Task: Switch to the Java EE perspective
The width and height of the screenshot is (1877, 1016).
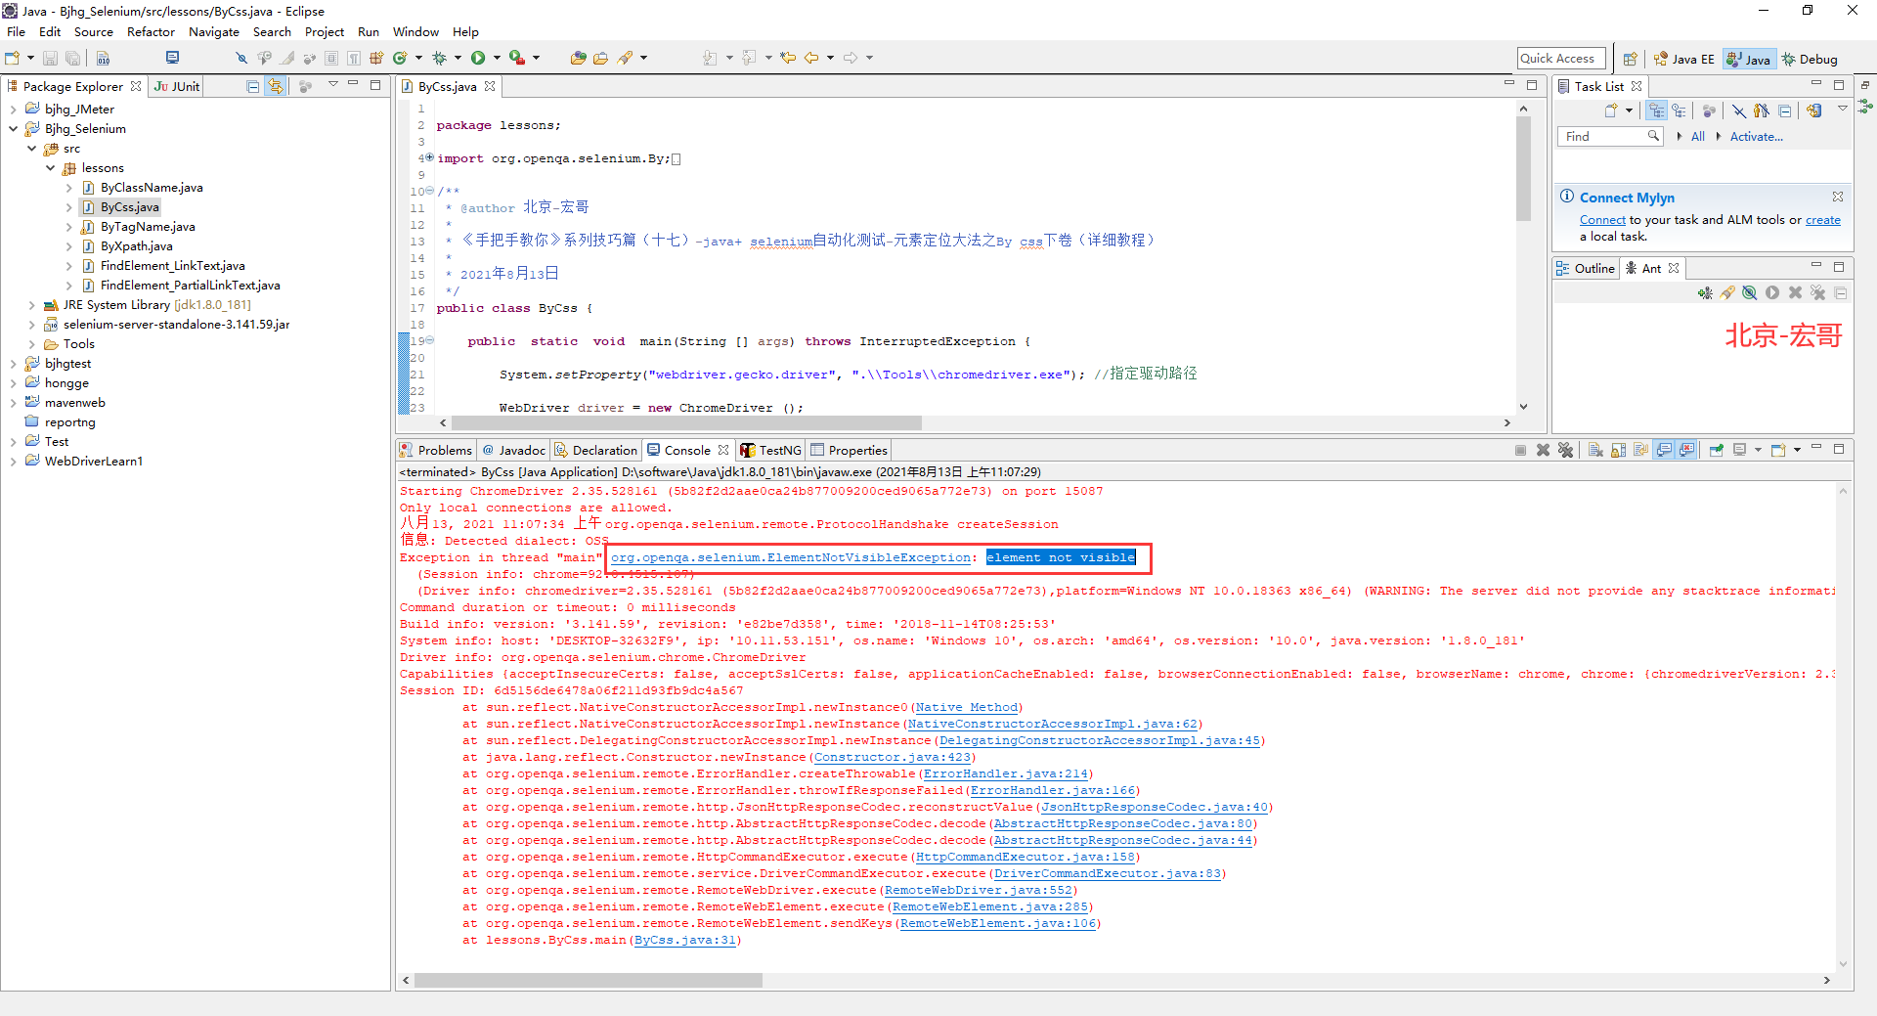Action: pyautogui.click(x=1683, y=59)
